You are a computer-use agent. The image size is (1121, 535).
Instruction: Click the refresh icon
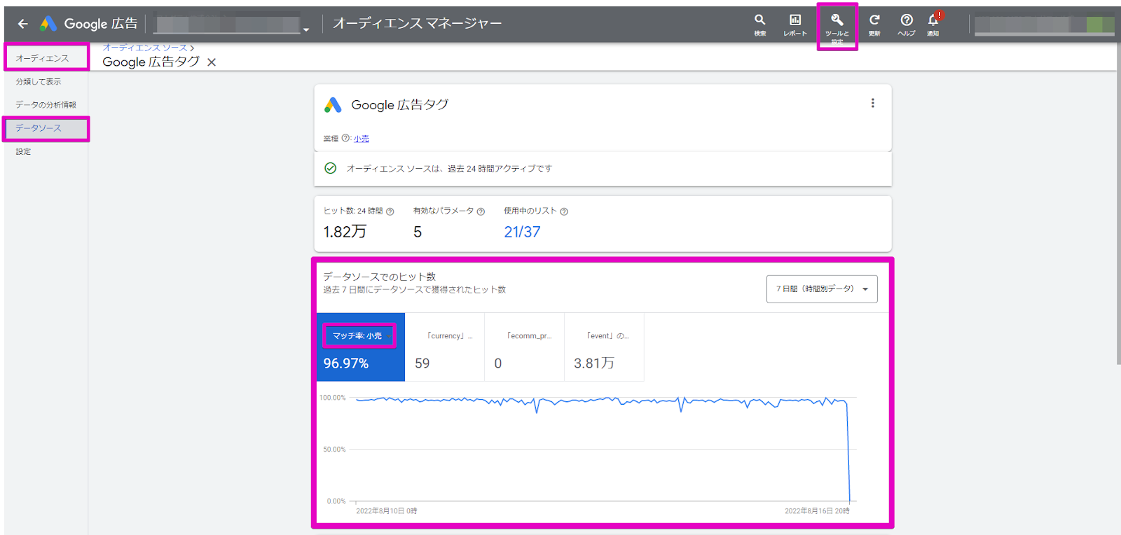pos(874,20)
